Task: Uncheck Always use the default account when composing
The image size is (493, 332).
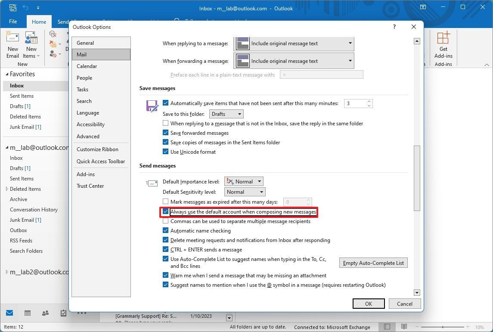Action: (x=166, y=211)
